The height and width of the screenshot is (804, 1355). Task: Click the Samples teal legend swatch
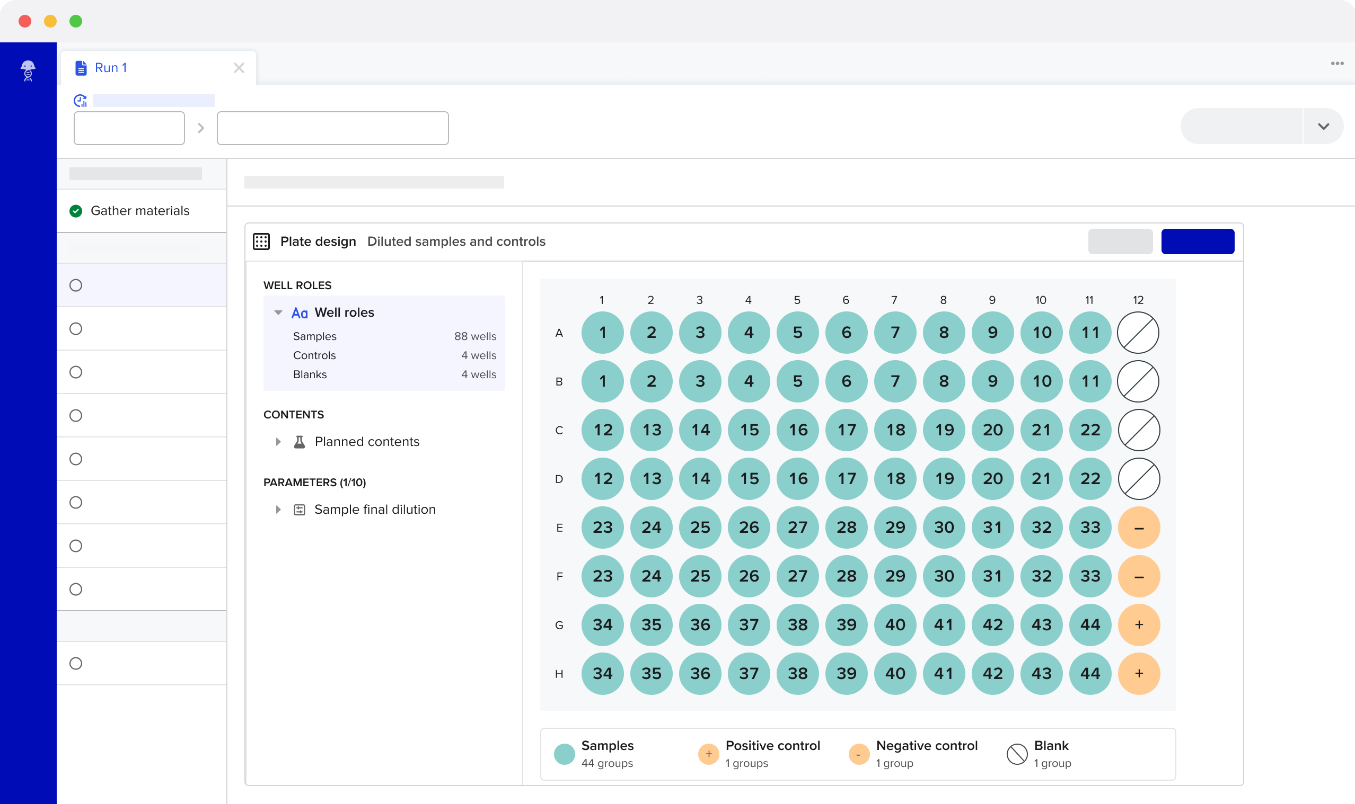pos(565,754)
